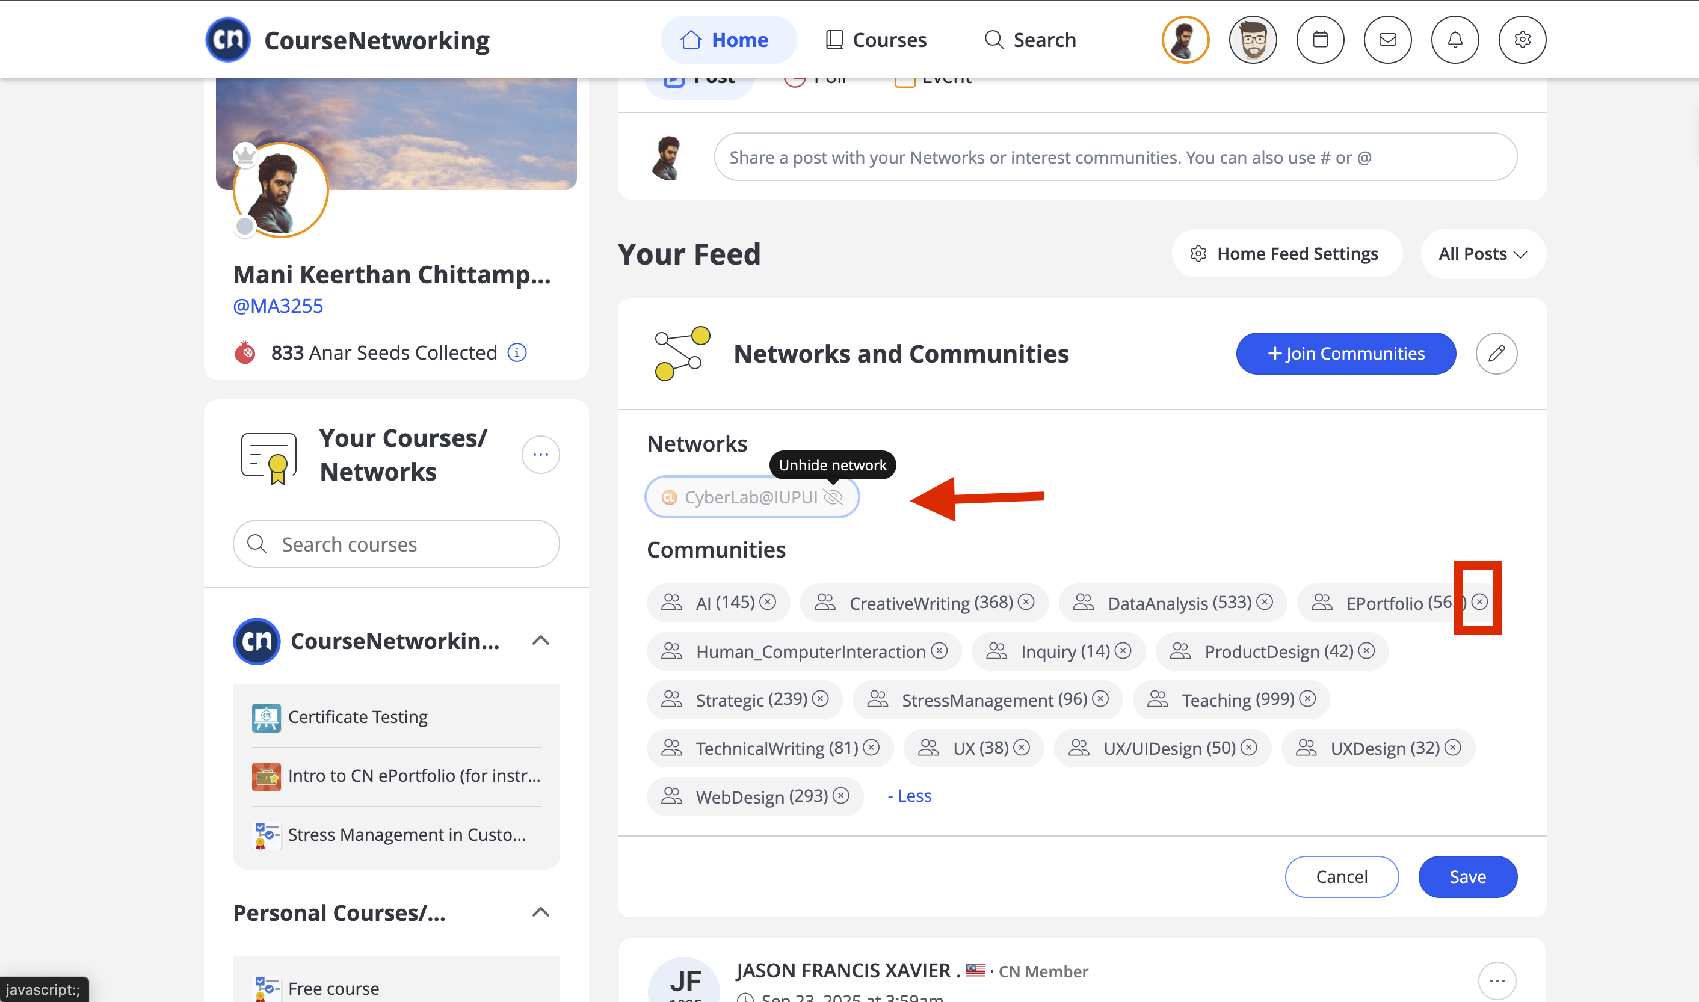1699x1002 pixels.
Task: Open the Search tab
Action: click(1031, 40)
